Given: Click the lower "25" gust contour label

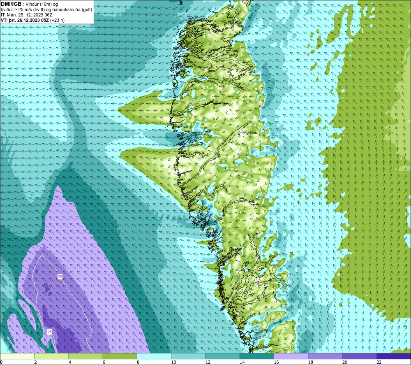Looking at the screenshot, I should point(50,332).
